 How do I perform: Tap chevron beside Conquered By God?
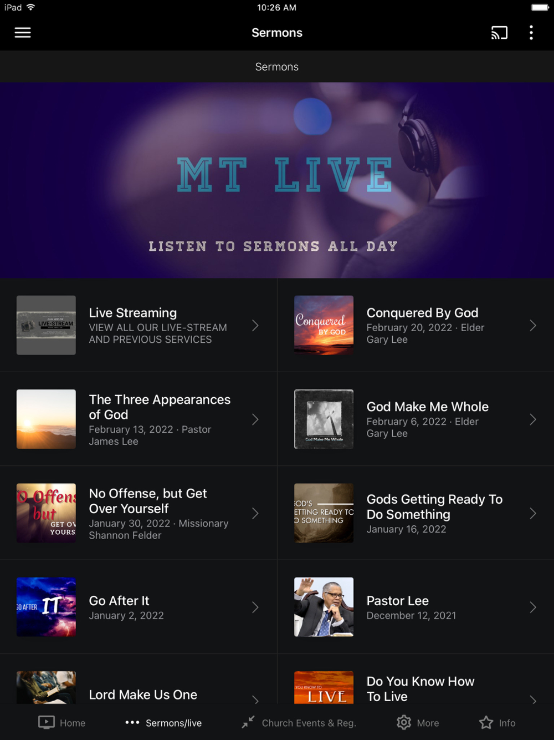(x=533, y=326)
